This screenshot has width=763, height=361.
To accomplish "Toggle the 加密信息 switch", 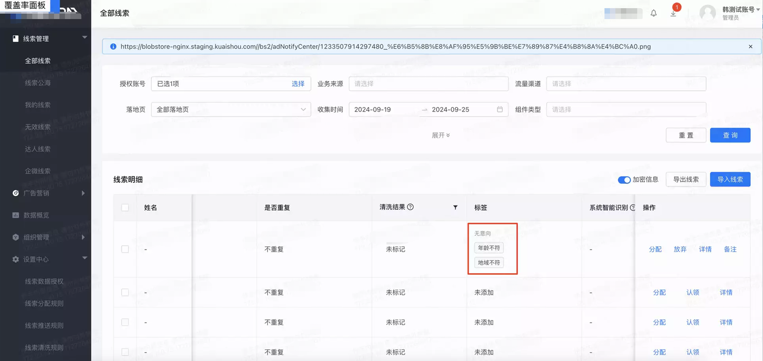I will tap(624, 180).
